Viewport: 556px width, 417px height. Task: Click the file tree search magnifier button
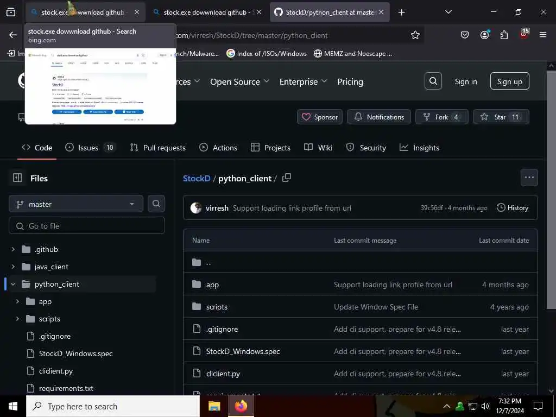(x=156, y=204)
